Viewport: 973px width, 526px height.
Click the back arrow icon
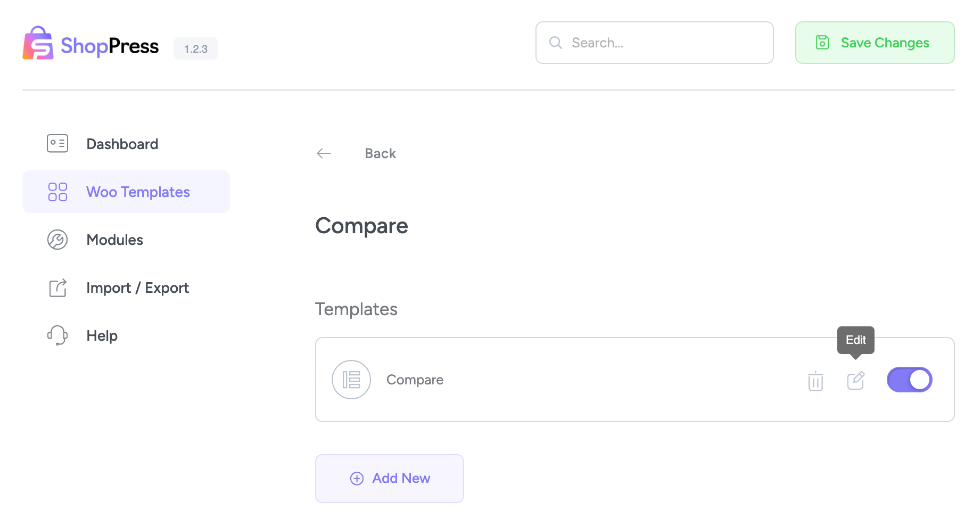(323, 153)
